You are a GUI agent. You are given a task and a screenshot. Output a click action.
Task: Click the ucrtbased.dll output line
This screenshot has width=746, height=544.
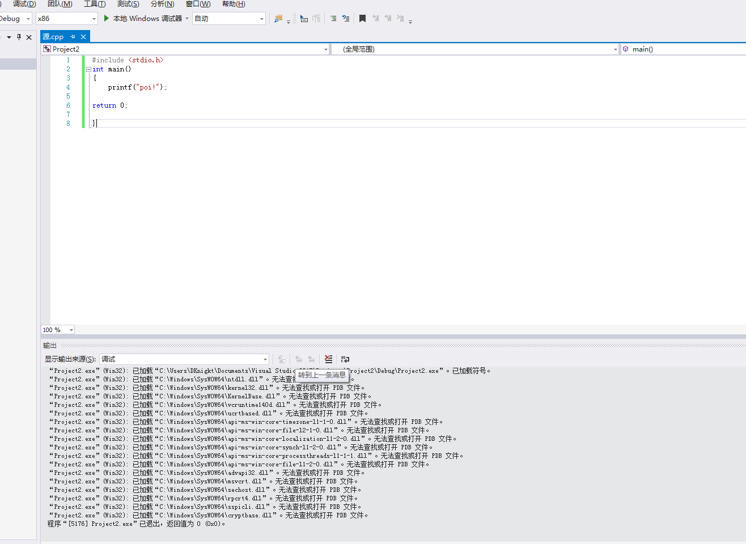209,414
